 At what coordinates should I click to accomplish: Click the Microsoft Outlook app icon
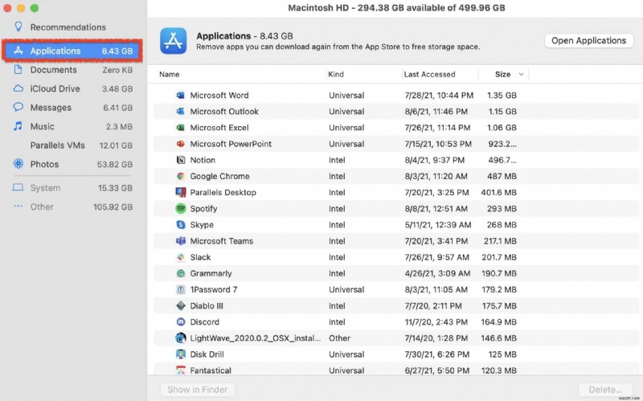coord(180,112)
